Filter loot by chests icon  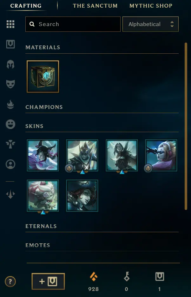[10, 44]
